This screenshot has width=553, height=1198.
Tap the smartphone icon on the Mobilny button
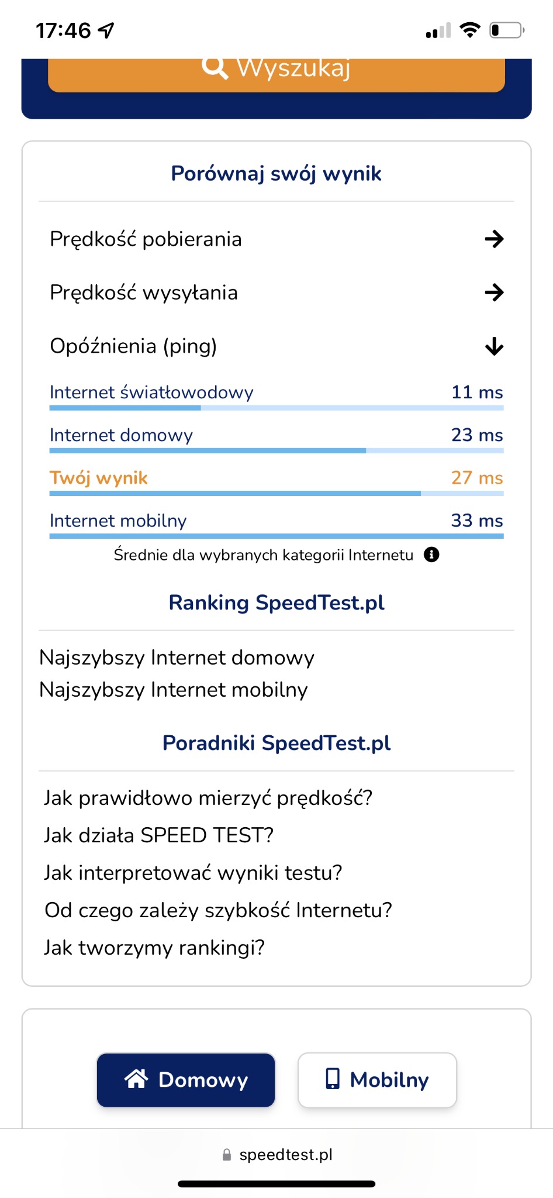point(332,1079)
